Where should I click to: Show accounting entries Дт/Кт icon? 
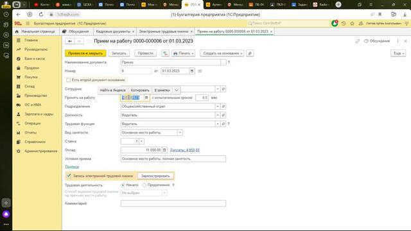pyautogui.click(x=165, y=53)
